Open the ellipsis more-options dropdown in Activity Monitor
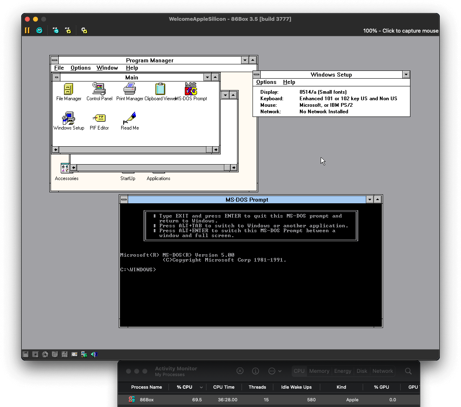 point(275,371)
